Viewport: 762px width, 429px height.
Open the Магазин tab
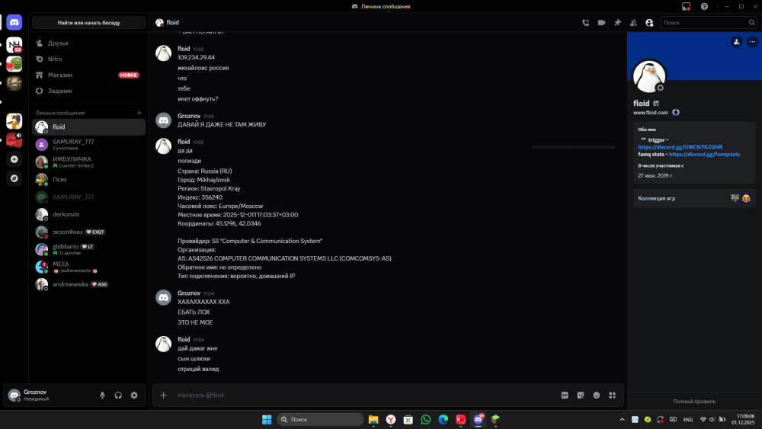coord(88,75)
